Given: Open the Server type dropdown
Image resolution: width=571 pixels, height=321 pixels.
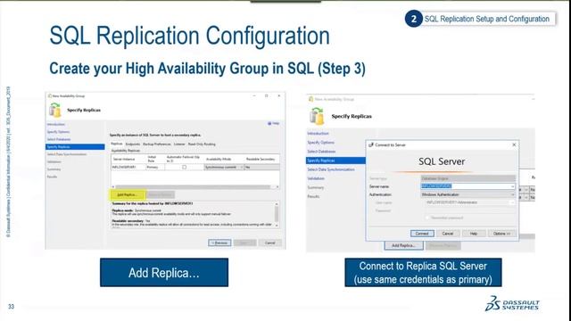Looking at the screenshot, I should (468, 178).
